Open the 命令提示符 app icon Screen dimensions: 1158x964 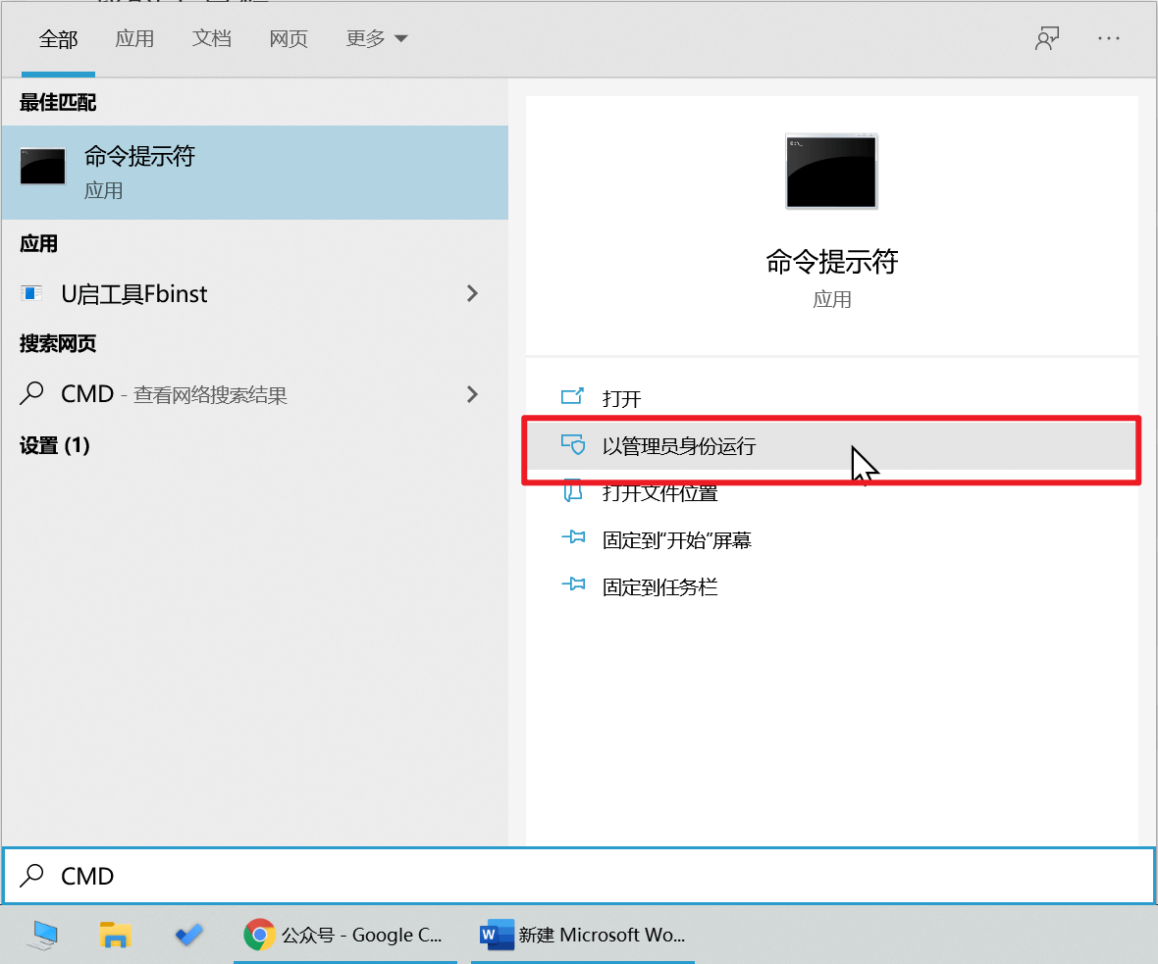(41, 167)
